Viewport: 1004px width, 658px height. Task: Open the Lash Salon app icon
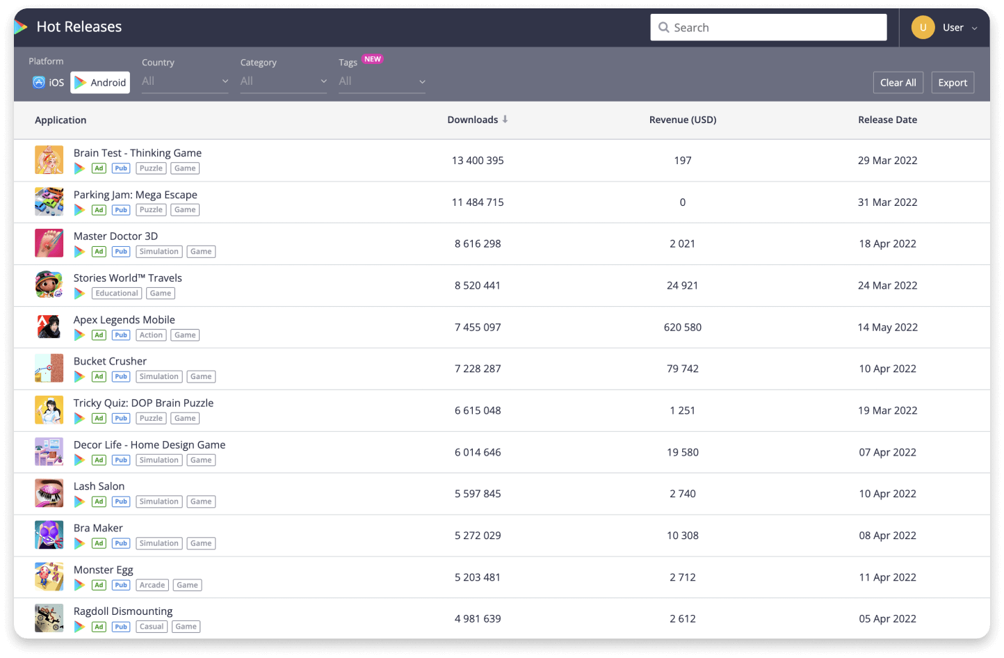click(x=49, y=493)
